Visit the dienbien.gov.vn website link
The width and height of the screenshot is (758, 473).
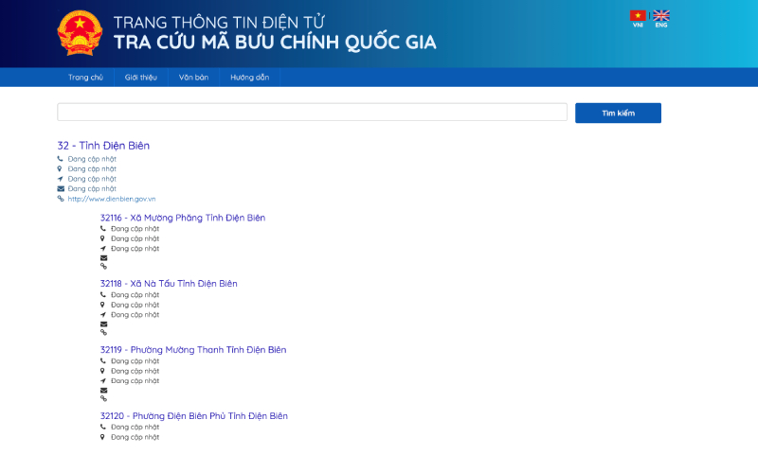(112, 199)
